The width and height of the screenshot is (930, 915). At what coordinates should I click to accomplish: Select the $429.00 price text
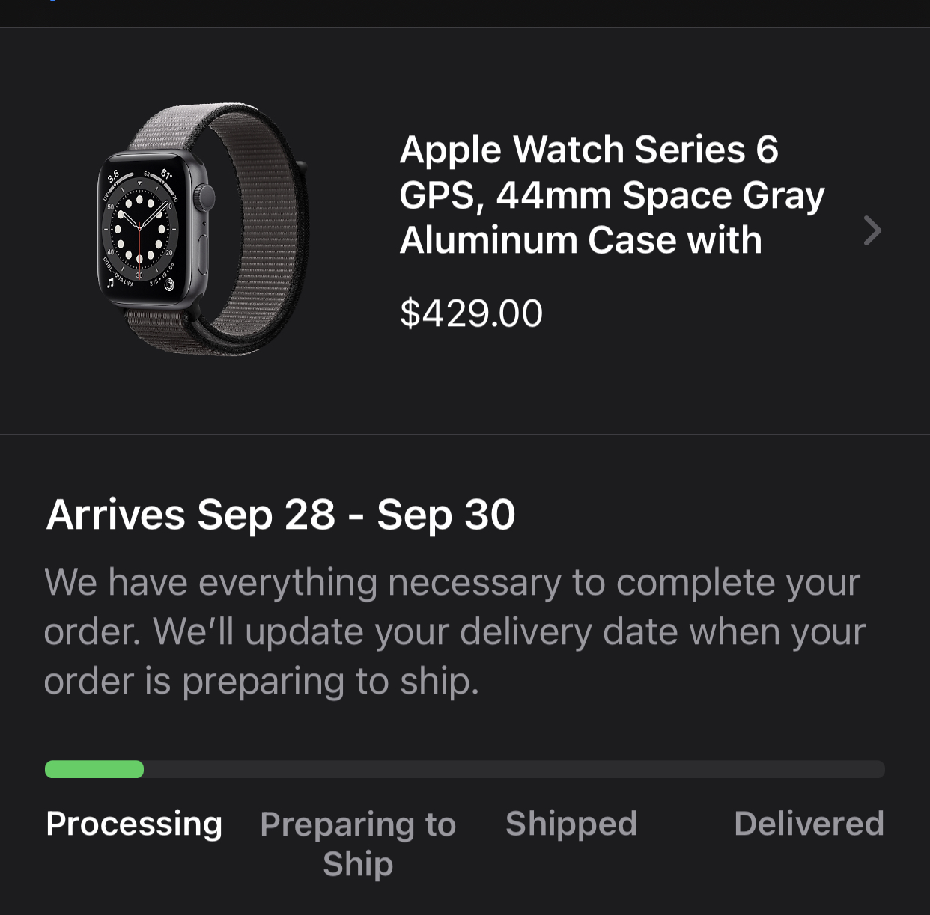click(471, 313)
